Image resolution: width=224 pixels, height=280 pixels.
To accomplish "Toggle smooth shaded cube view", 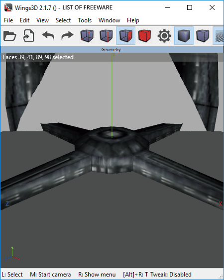I will 184,36.
